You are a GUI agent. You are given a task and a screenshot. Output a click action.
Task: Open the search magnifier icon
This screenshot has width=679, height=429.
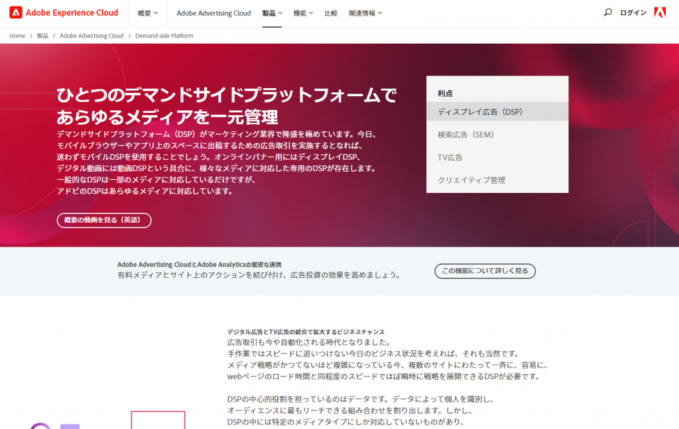608,13
